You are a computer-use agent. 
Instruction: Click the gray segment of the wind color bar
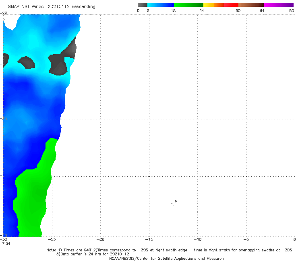[142, 5]
